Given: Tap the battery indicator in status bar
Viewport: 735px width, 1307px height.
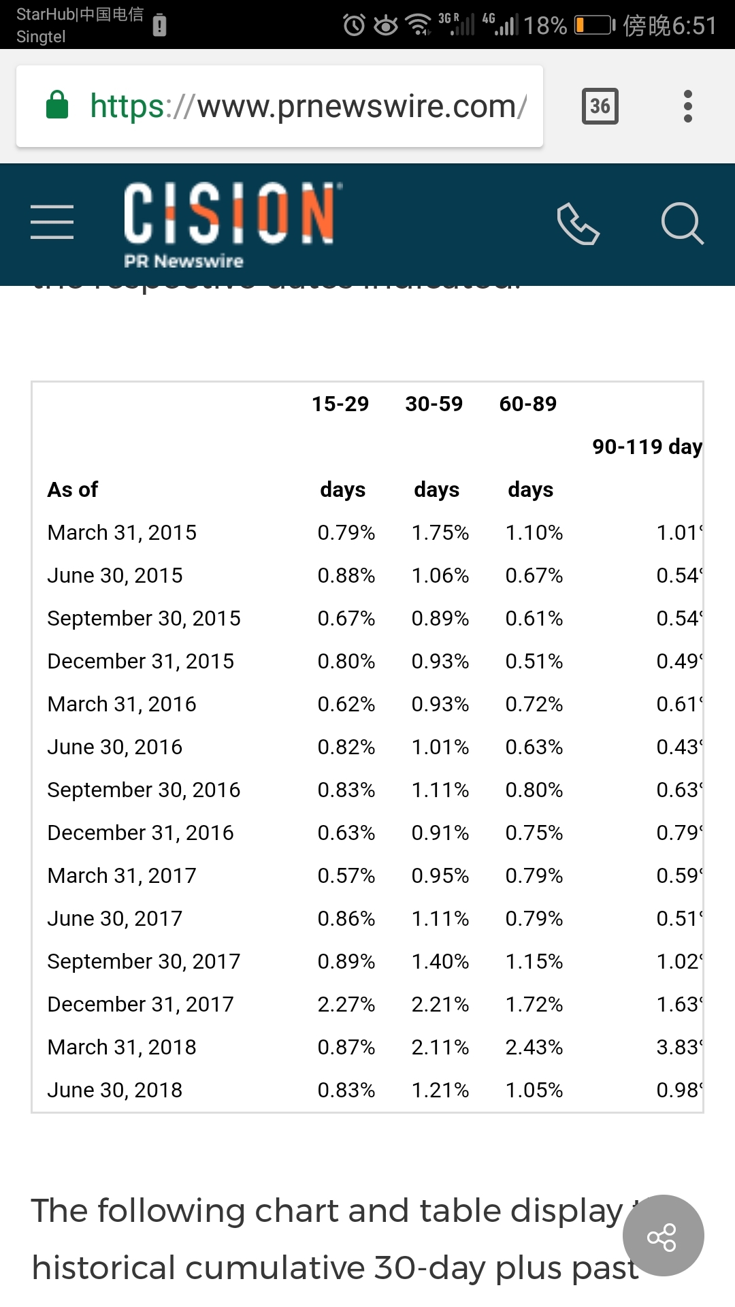Looking at the screenshot, I should click(595, 26).
